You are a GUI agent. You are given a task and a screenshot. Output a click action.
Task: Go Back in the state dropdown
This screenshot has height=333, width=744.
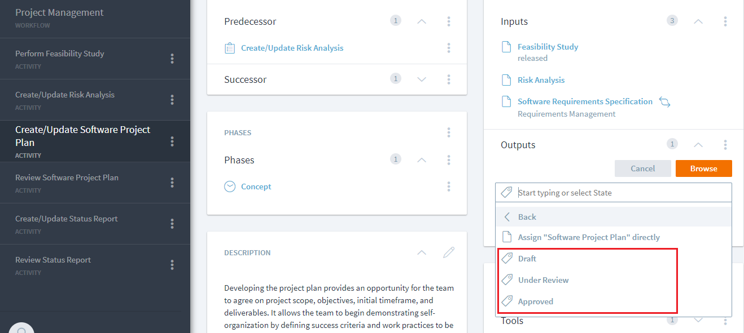[527, 217]
